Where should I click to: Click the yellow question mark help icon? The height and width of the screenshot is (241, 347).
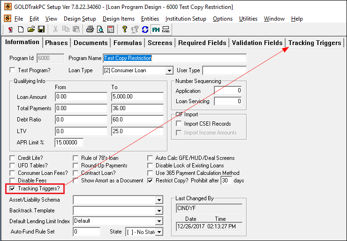pyautogui.click(x=125, y=30)
